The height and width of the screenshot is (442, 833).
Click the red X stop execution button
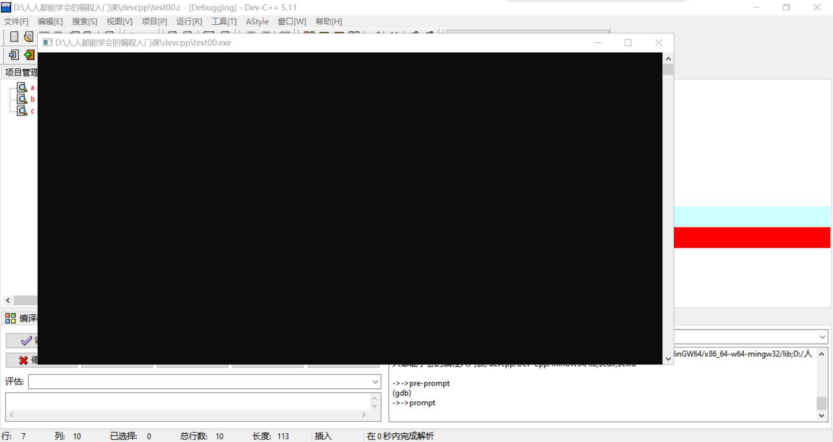pyautogui.click(x=22, y=360)
